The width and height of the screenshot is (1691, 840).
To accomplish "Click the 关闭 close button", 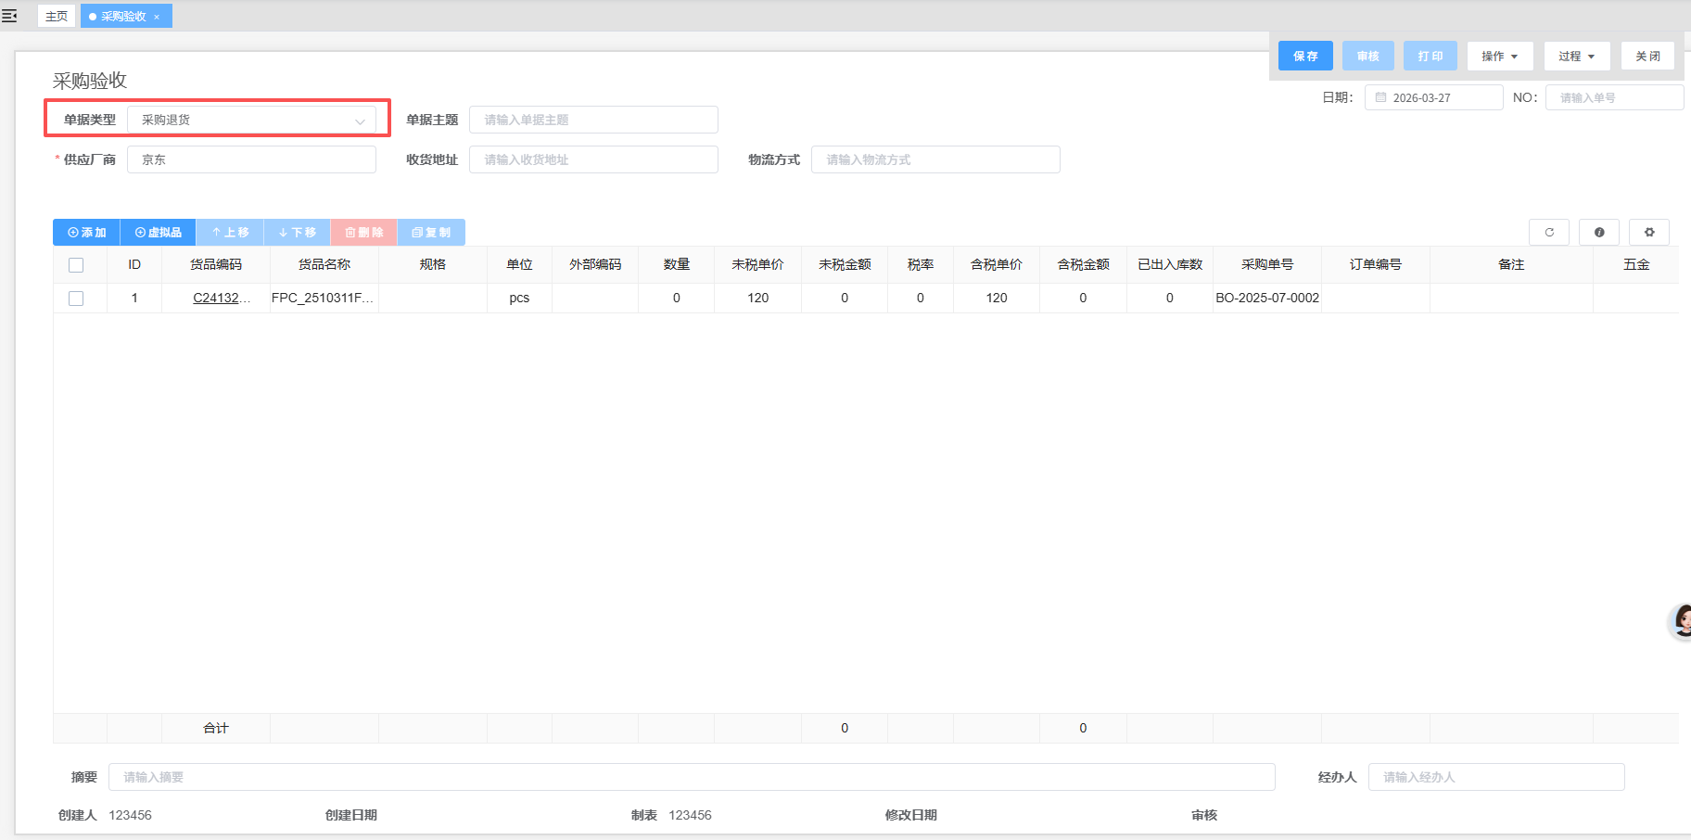I will (x=1647, y=57).
